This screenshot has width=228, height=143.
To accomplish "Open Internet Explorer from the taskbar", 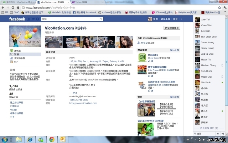I will point(30,139).
